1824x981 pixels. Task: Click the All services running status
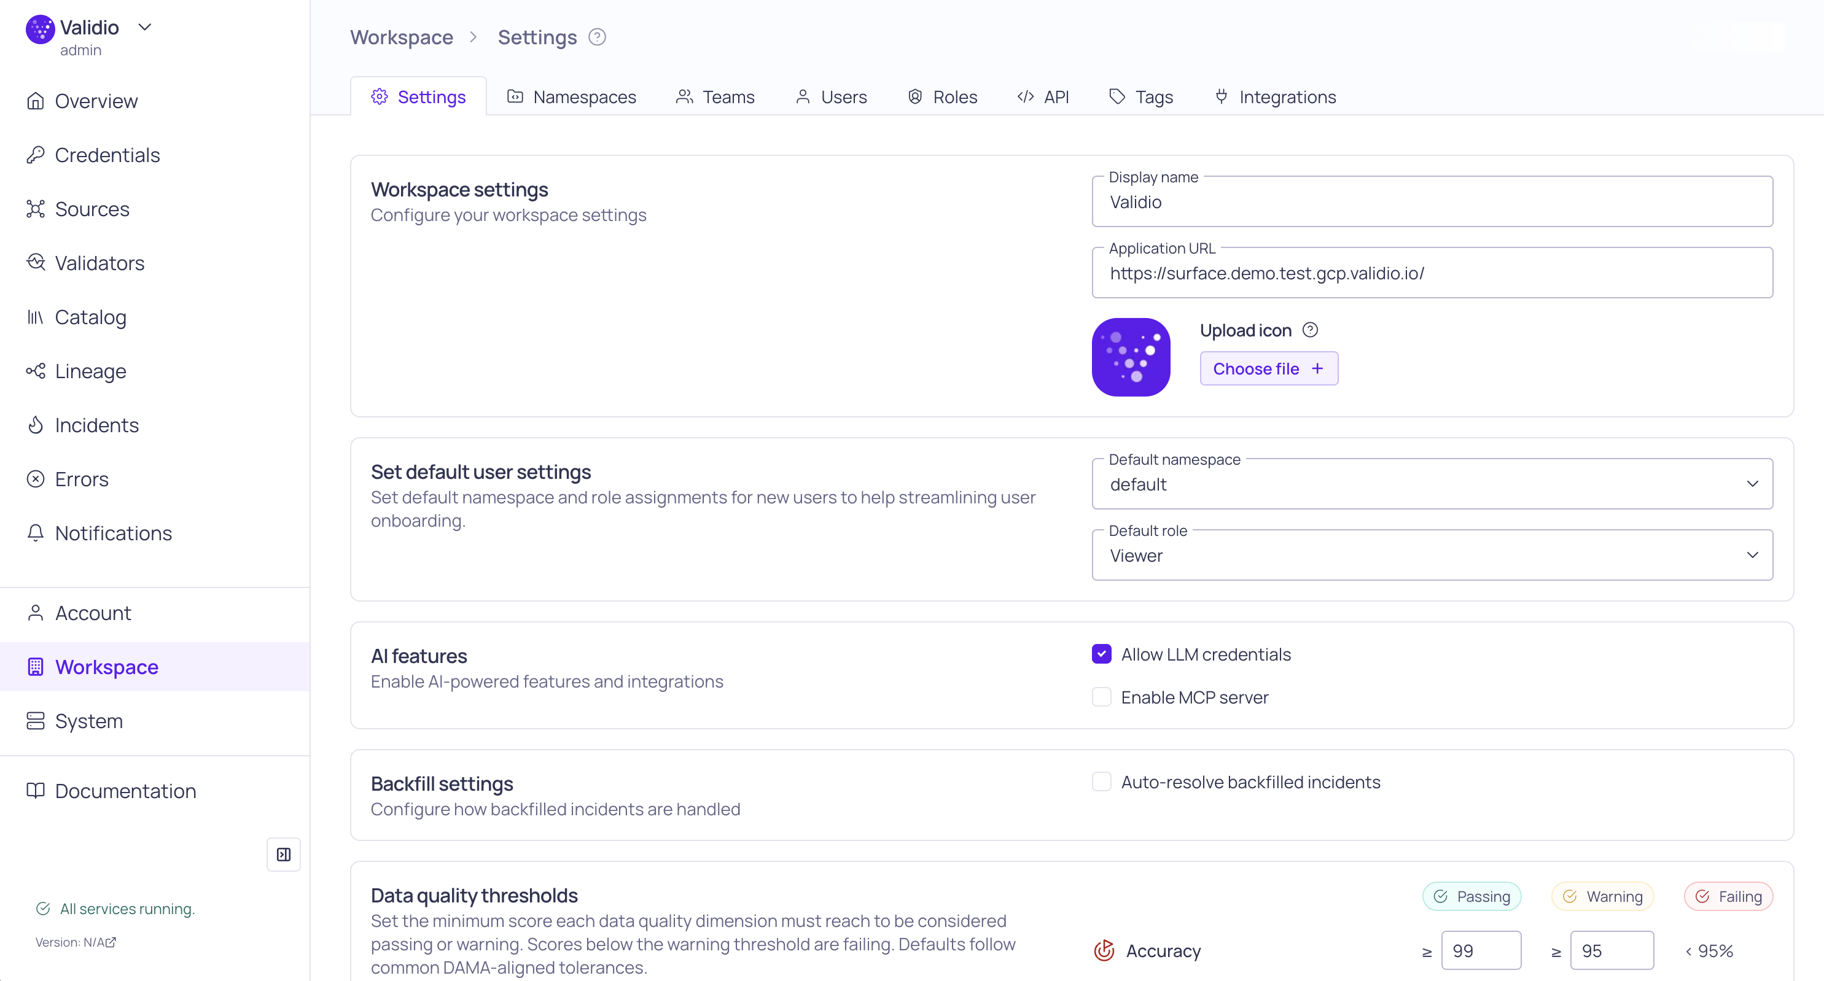pos(115,909)
